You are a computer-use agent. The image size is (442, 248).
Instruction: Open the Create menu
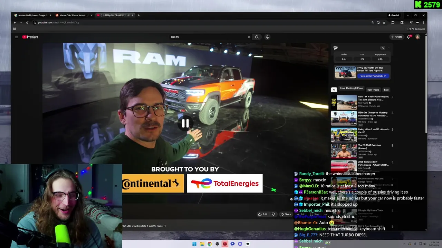(x=396, y=37)
